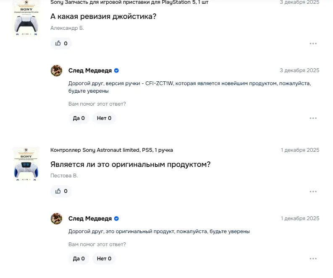This screenshot has width=333, height=278.
Task: Open more options for the CFI-ZCT1W answer
Action: [313, 118]
